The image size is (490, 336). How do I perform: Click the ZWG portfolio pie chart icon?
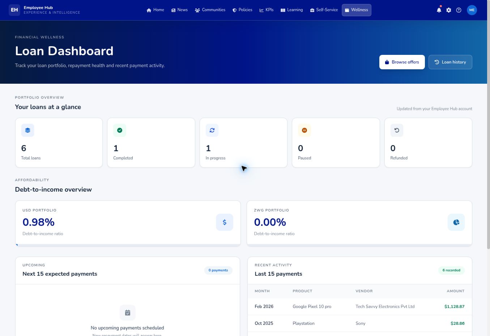pyautogui.click(x=456, y=222)
